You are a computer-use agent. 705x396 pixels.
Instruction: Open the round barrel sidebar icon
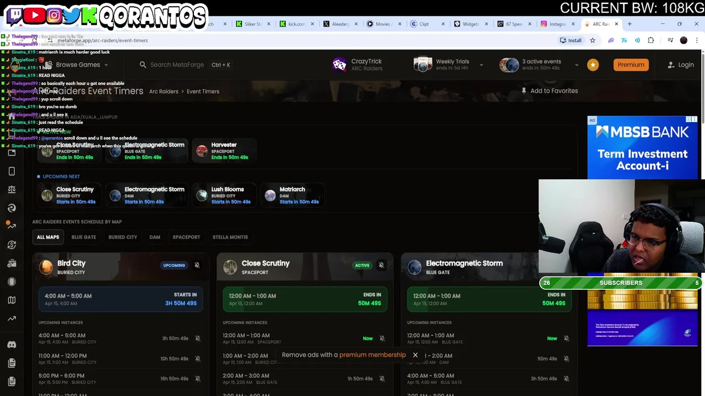tap(12, 282)
